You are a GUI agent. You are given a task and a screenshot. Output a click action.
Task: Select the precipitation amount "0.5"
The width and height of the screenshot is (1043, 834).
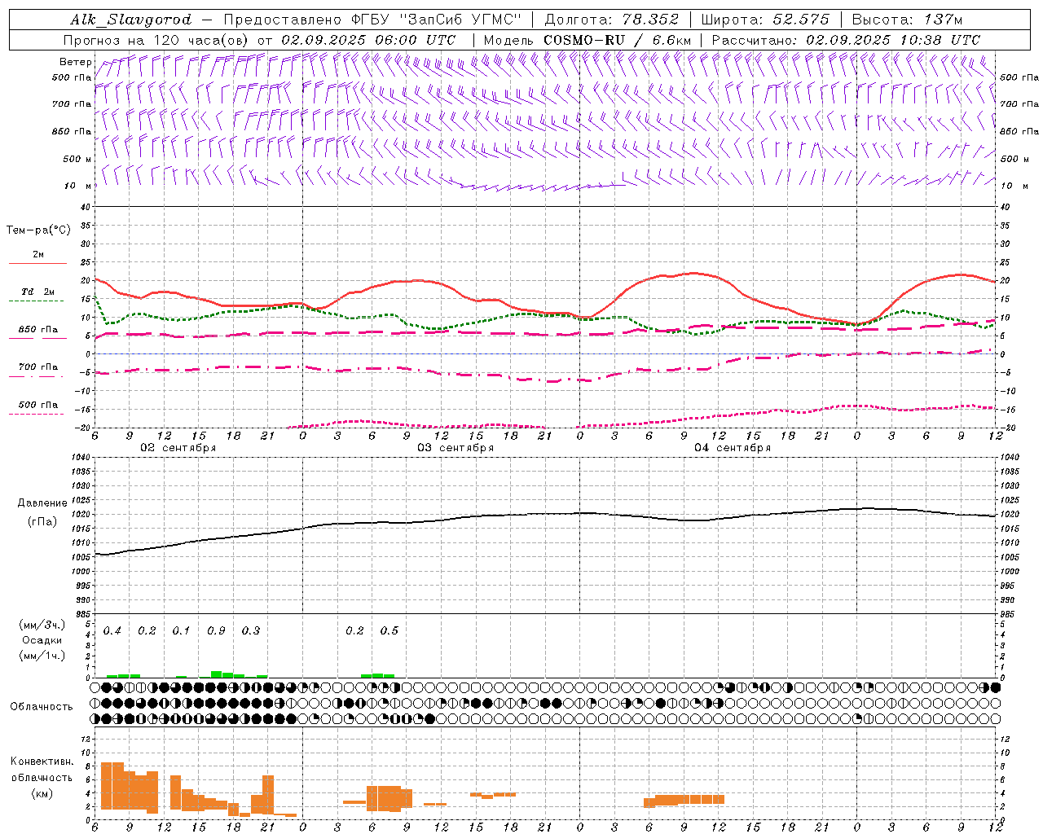(389, 631)
